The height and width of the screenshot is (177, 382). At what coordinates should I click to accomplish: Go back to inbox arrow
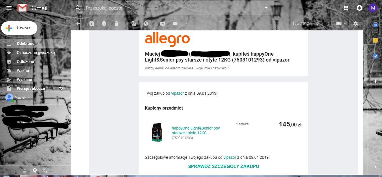(78, 24)
